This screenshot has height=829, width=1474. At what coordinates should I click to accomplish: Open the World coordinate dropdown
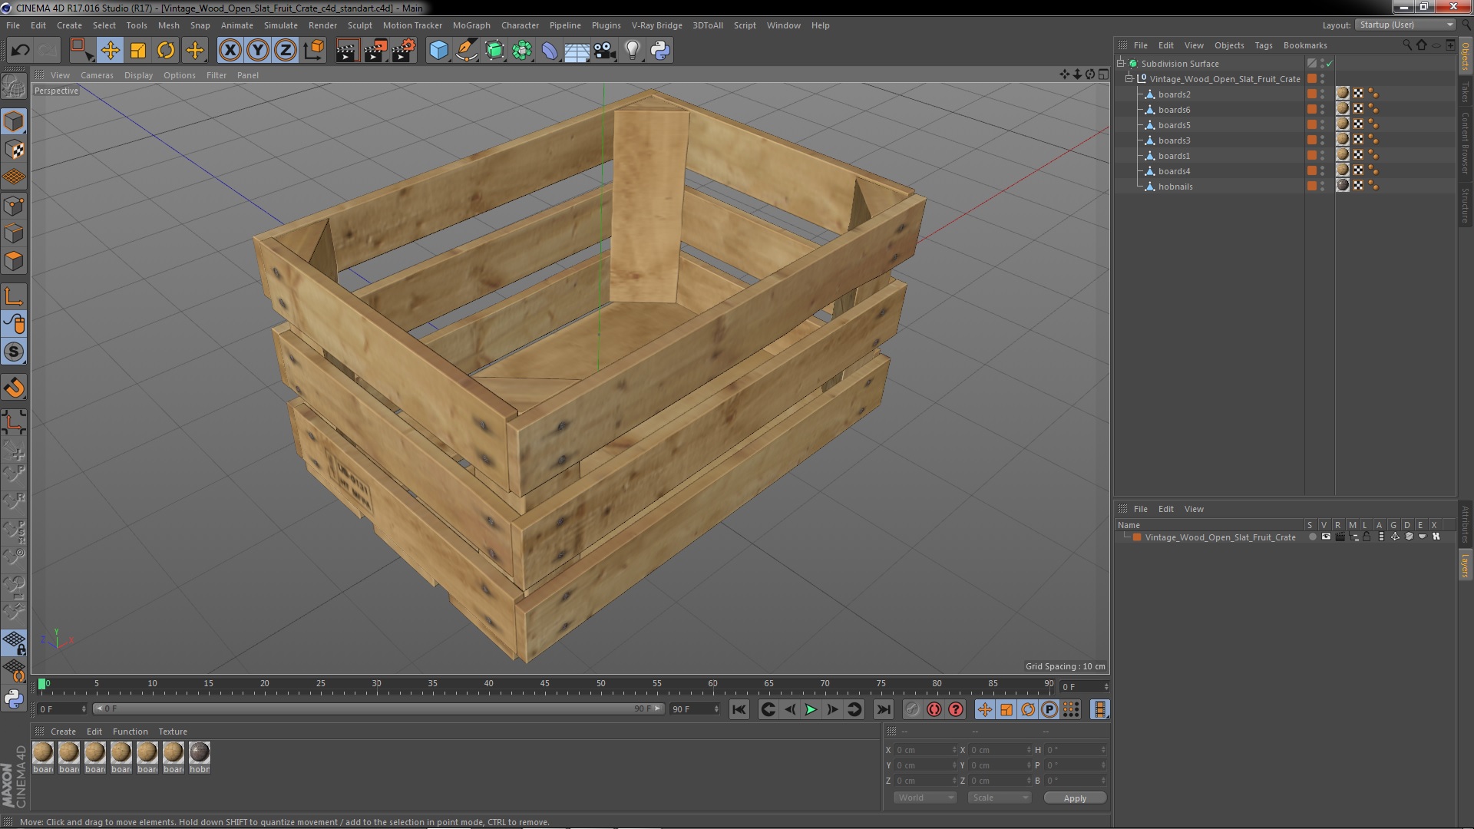coord(925,798)
